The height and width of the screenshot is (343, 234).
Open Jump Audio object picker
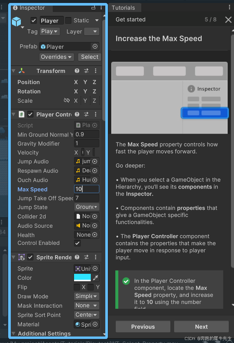(x=95, y=161)
